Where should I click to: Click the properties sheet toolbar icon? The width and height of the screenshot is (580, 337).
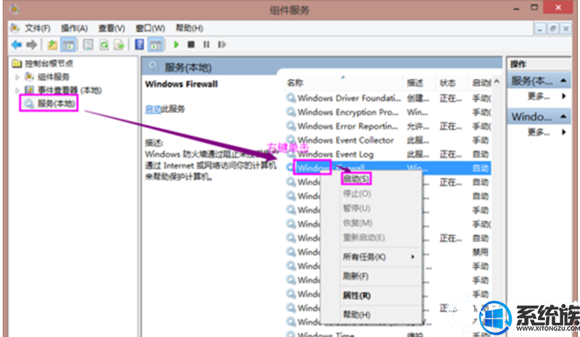88,45
